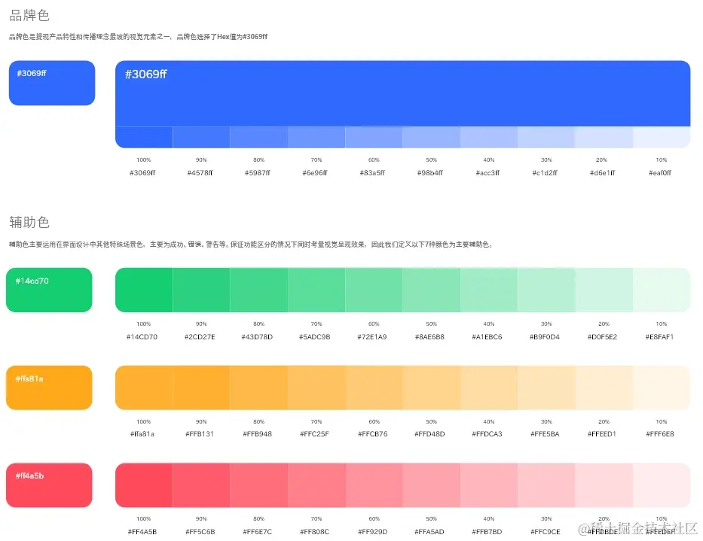Select the green 20% shade swatch
Image resolution: width=703 pixels, height=541 pixels.
click(604, 290)
